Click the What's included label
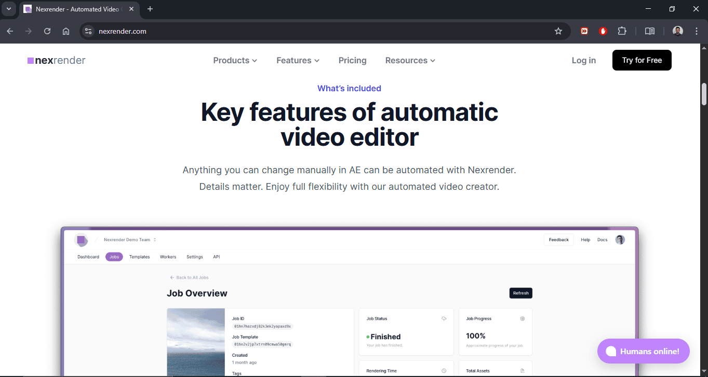Screen dimensions: 708x377 click(350, 88)
